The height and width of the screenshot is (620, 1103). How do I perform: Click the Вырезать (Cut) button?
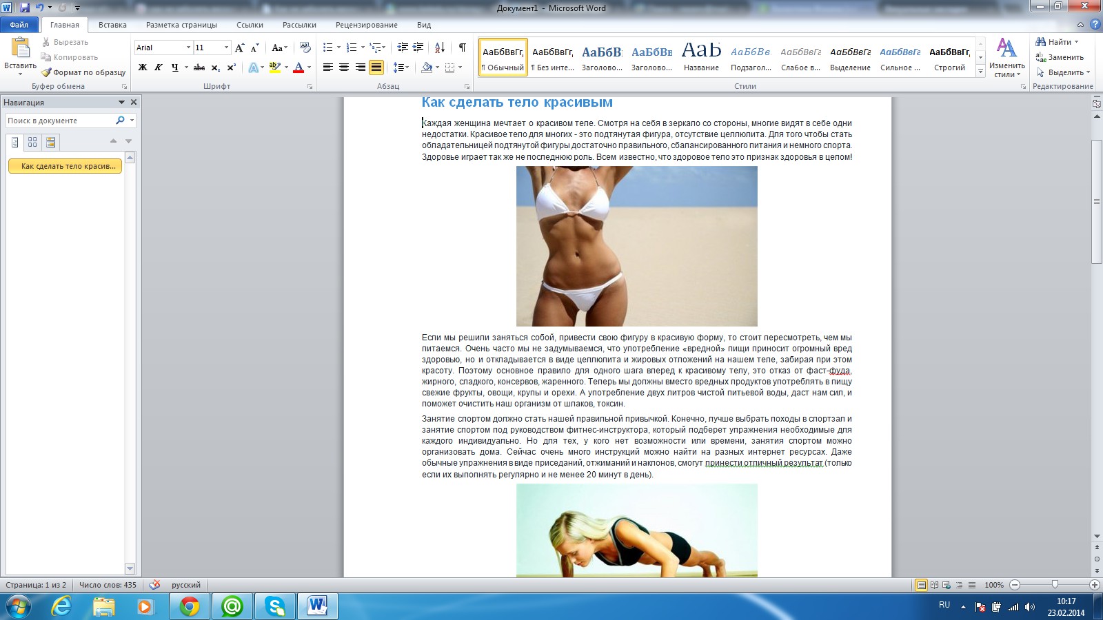point(65,42)
